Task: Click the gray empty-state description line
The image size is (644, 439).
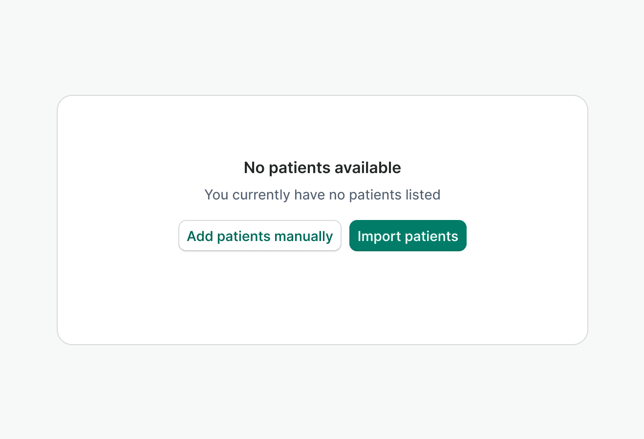Action: [x=322, y=195]
